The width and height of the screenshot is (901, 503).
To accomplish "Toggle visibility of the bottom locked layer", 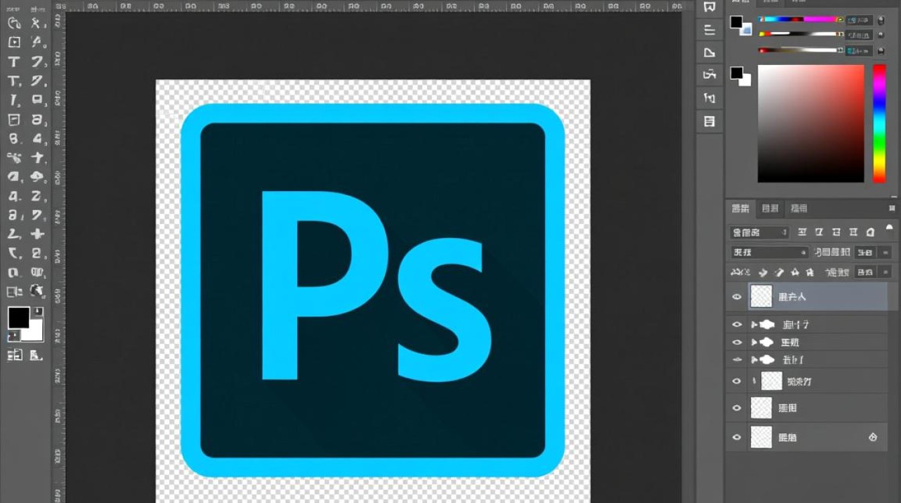I will (x=737, y=437).
